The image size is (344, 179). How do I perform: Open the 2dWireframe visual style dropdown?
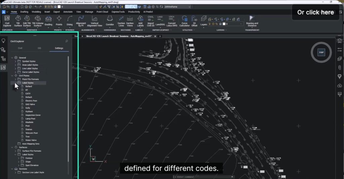point(177,7)
